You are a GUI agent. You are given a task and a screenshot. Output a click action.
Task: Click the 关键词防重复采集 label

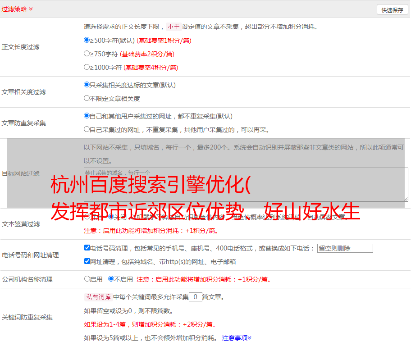(x=27, y=317)
